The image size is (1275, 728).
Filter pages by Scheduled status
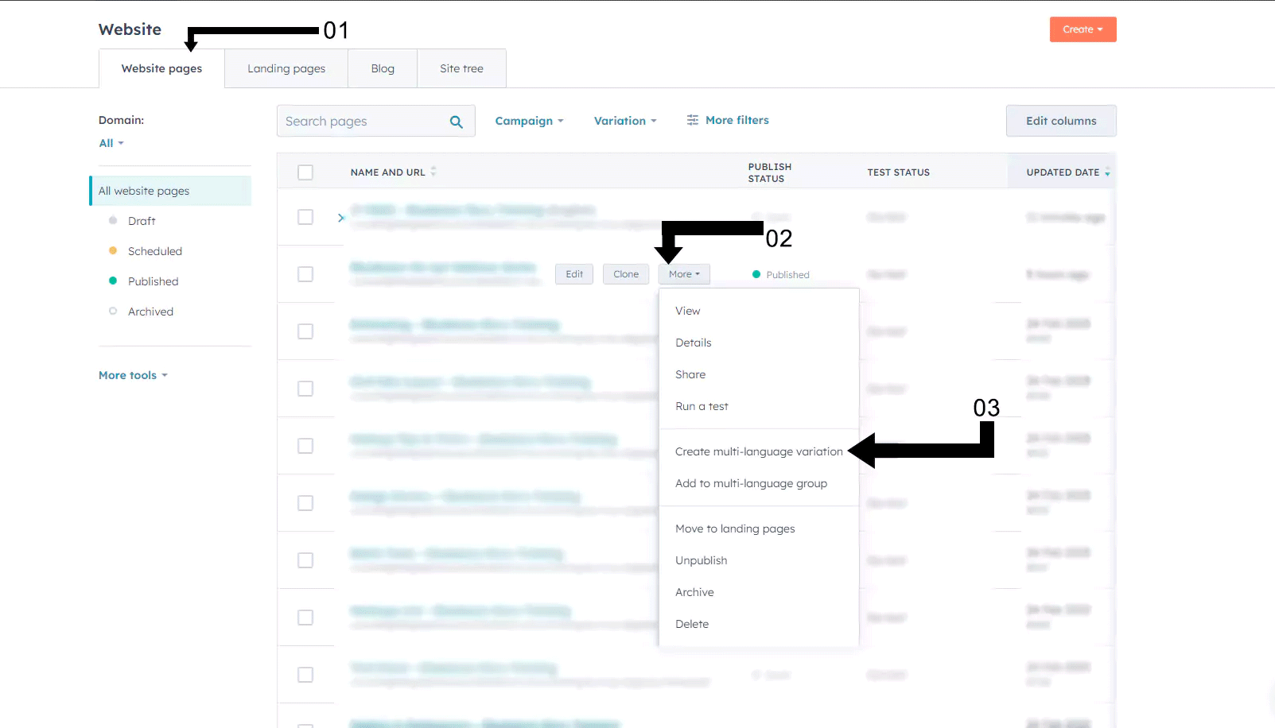click(x=155, y=251)
